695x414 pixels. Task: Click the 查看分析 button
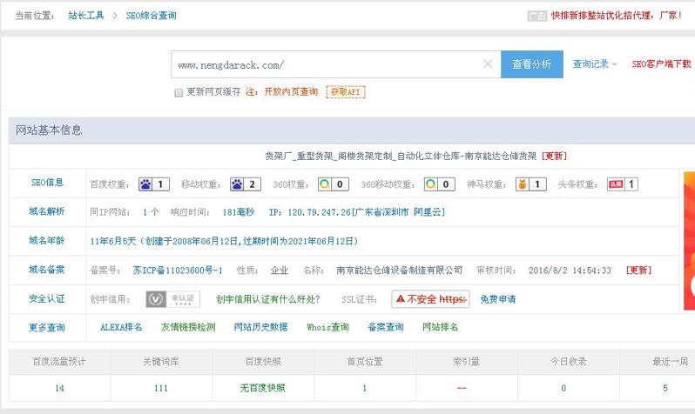[x=532, y=64]
